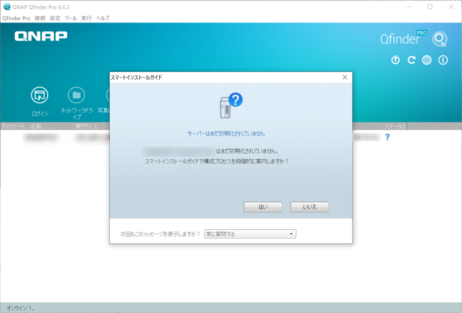Click the NAS question mark icon in dialog

231,105
